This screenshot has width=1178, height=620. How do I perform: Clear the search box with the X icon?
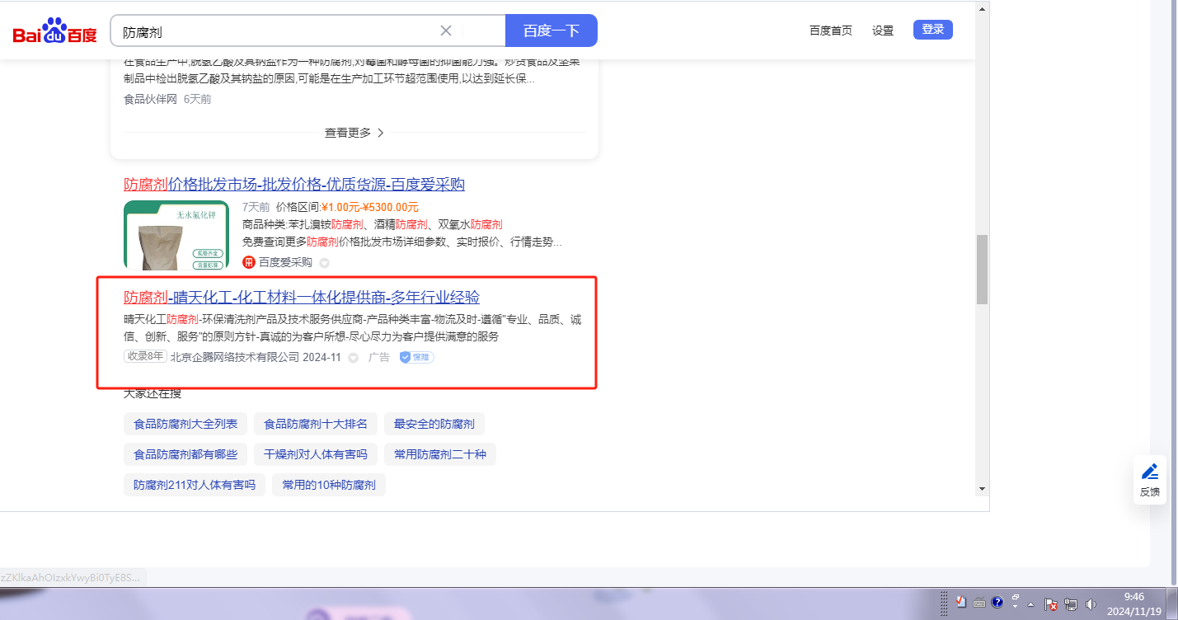click(x=446, y=31)
